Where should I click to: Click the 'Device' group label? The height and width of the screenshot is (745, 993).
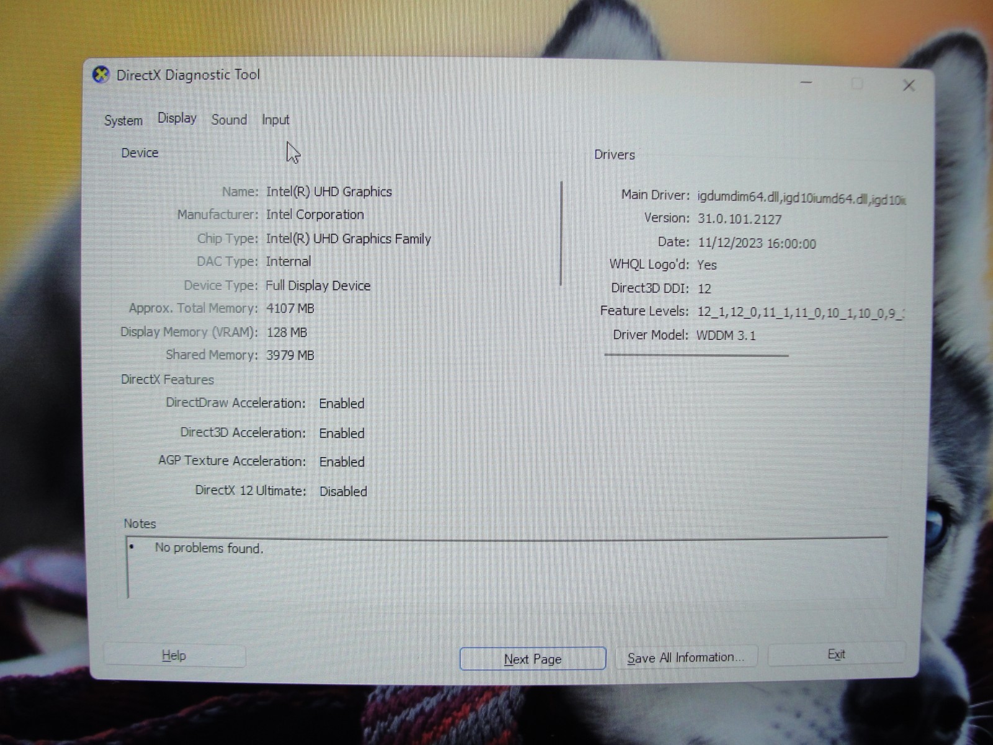pos(140,153)
